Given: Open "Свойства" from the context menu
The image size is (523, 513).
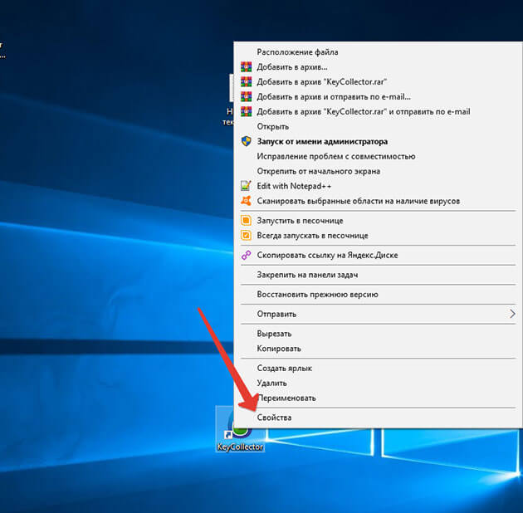Looking at the screenshot, I should [274, 418].
